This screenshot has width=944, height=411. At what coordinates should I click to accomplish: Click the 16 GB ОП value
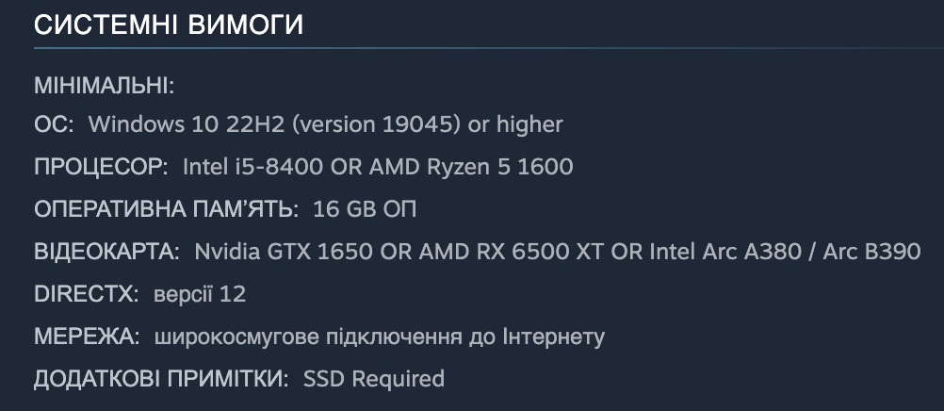click(365, 209)
